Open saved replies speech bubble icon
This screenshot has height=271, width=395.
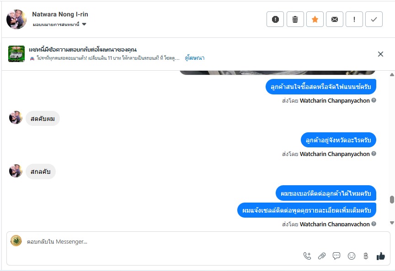point(336,256)
